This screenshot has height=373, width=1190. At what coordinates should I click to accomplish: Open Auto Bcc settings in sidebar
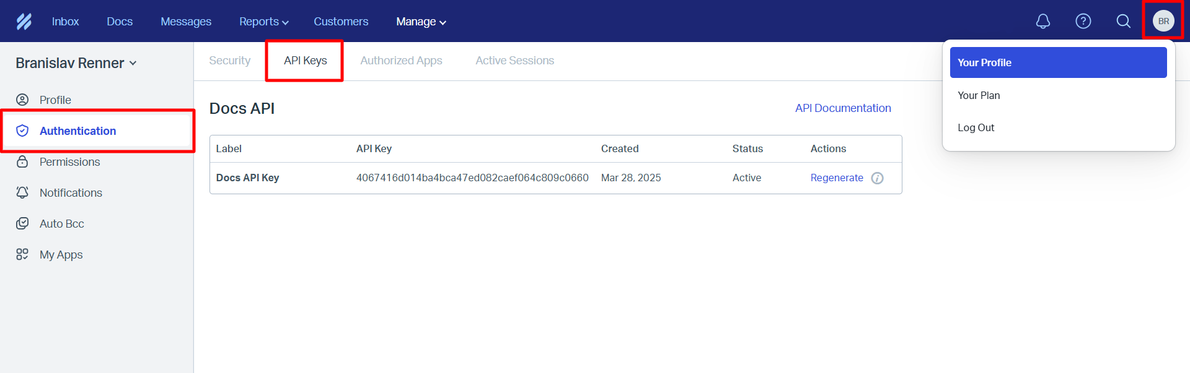(61, 224)
